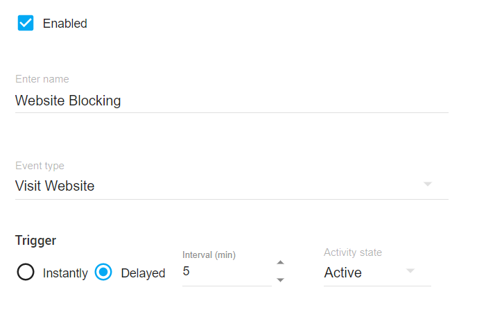The height and width of the screenshot is (310, 477).
Task: Select the Instantly radio button circle
Action: pyautogui.click(x=26, y=273)
